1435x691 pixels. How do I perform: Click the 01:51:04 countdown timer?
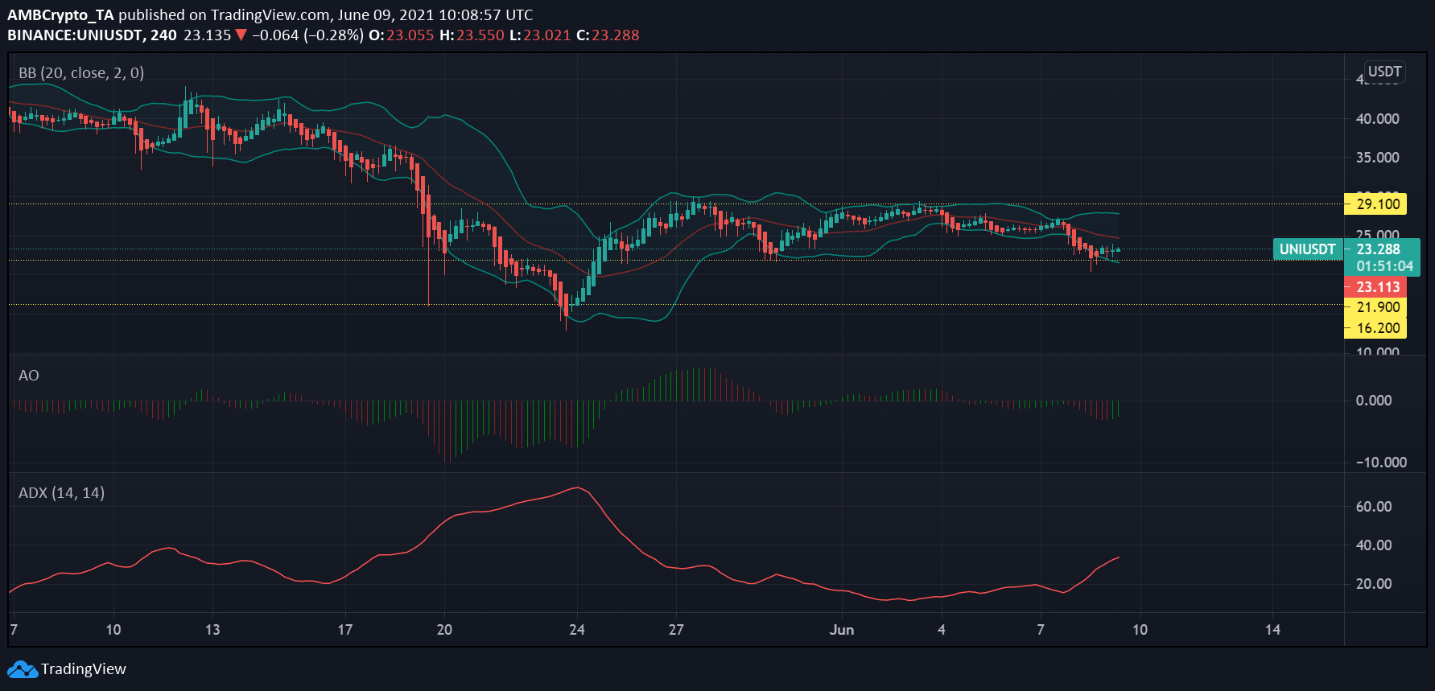(1384, 266)
